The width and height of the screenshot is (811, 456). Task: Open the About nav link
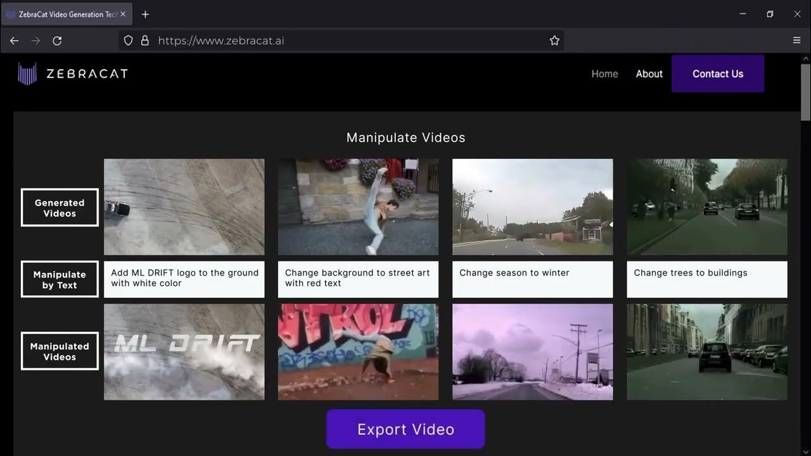(x=649, y=74)
